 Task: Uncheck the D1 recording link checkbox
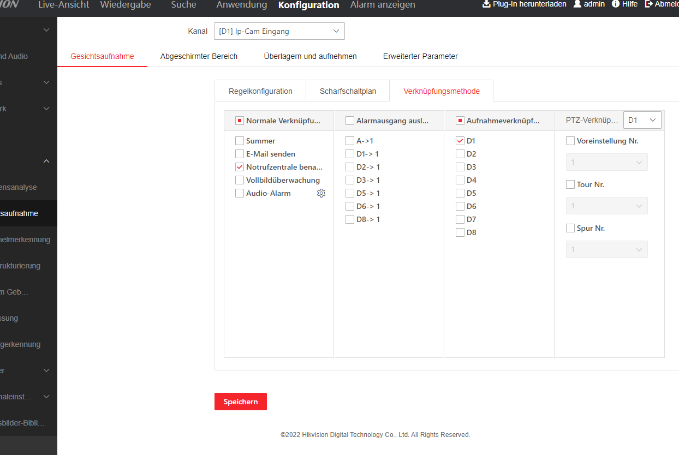[x=460, y=141]
